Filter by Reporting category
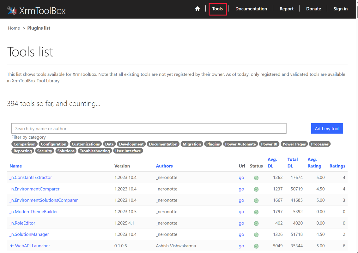The height and width of the screenshot is (253, 358). click(23, 151)
